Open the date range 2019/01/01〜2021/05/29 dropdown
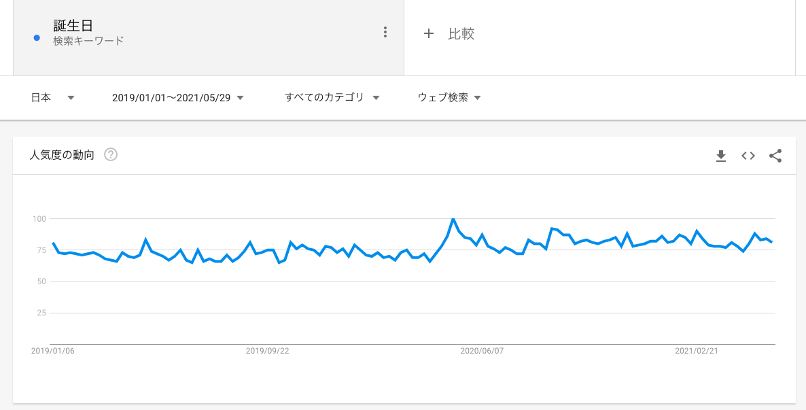Image resolution: width=806 pixels, height=410 pixels. pyautogui.click(x=178, y=98)
